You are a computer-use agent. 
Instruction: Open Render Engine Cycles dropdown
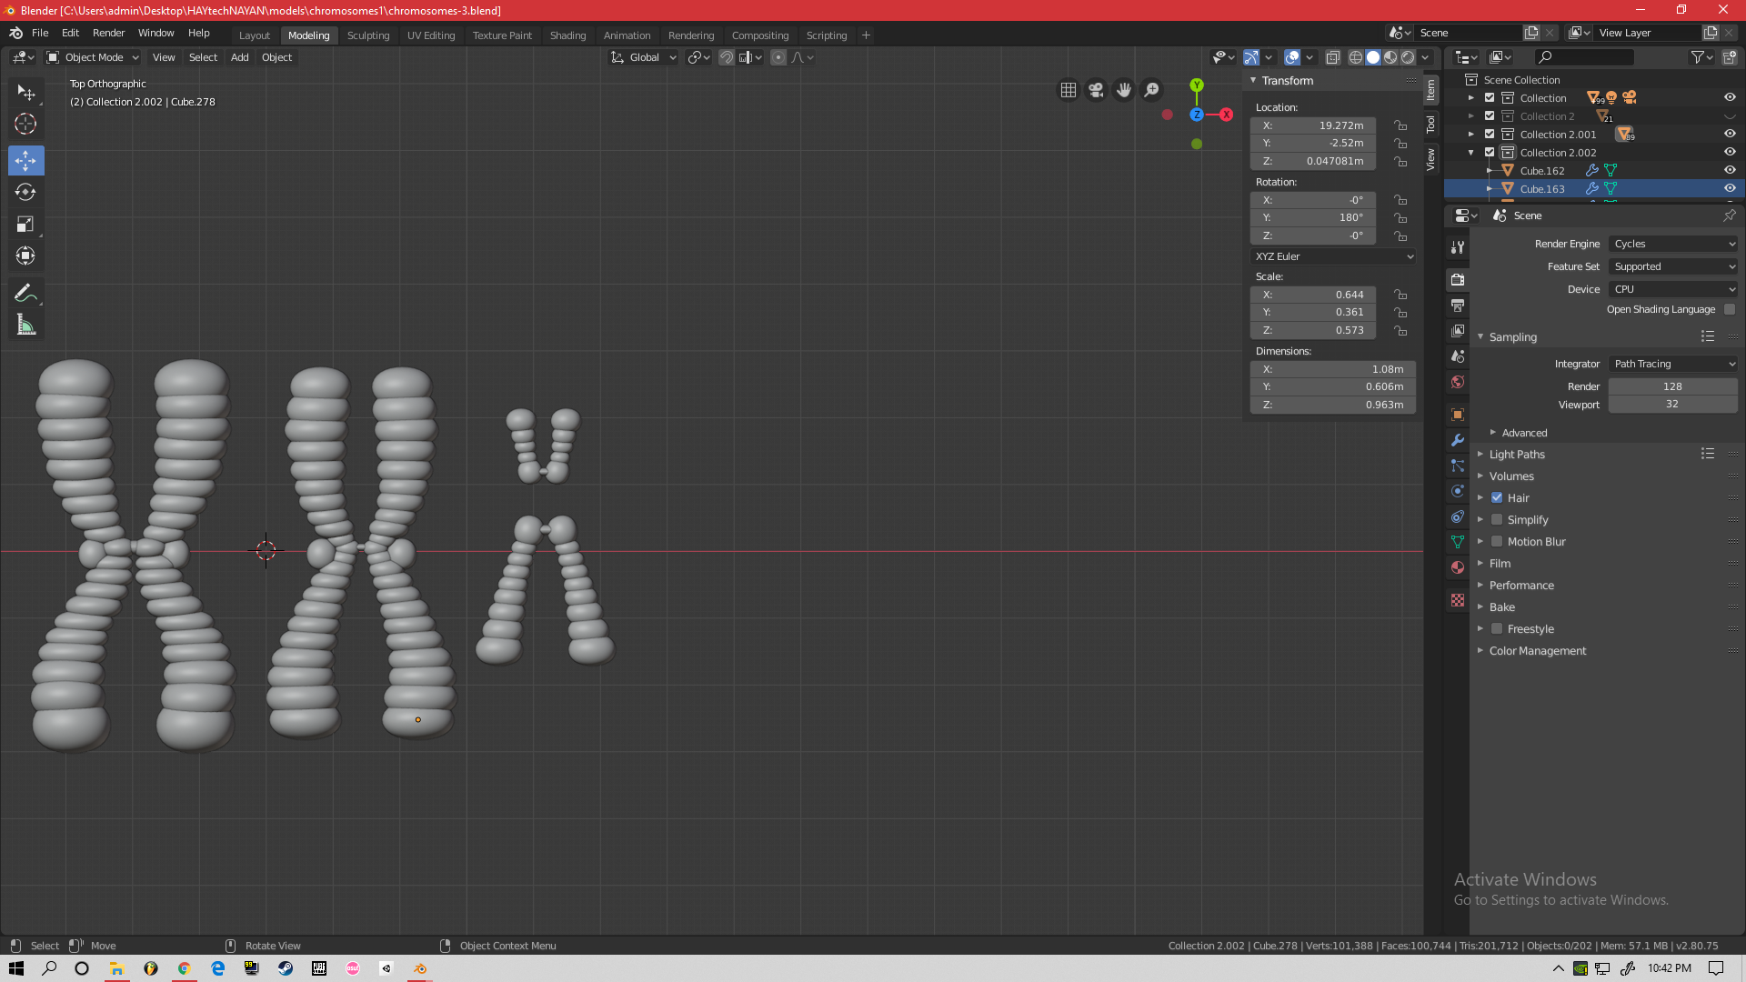(1673, 244)
